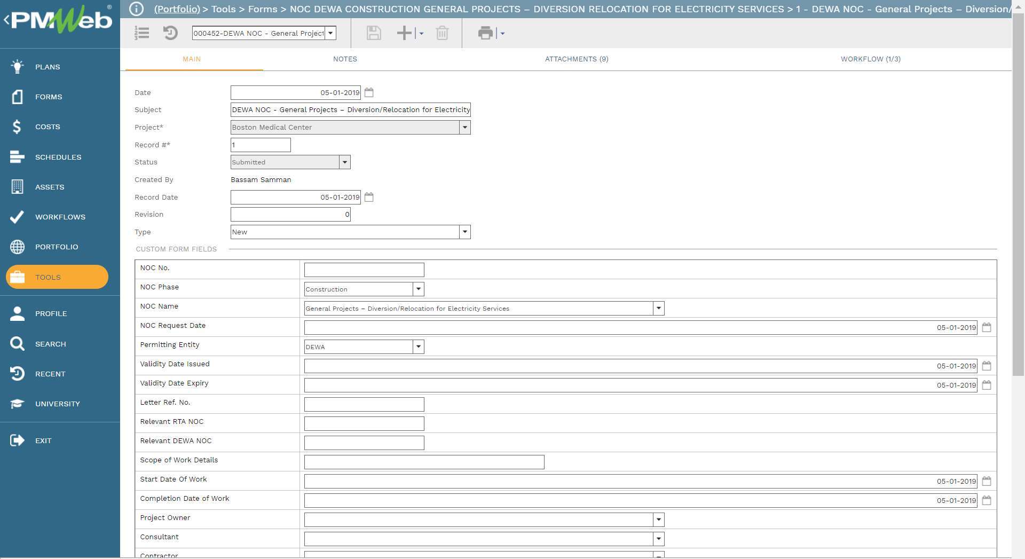
Task: Open the Forms document icon
Action: point(17,97)
